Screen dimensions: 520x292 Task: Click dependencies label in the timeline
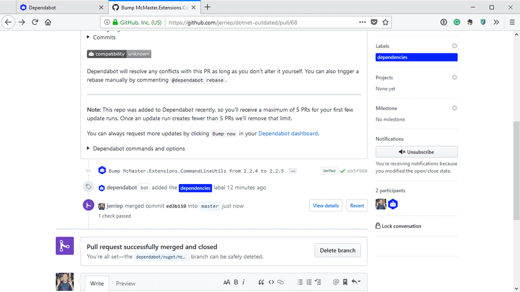pyautogui.click(x=196, y=188)
